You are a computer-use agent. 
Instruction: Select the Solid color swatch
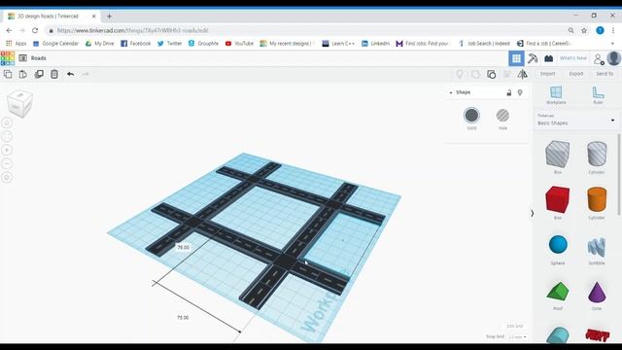click(x=471, y=116)
